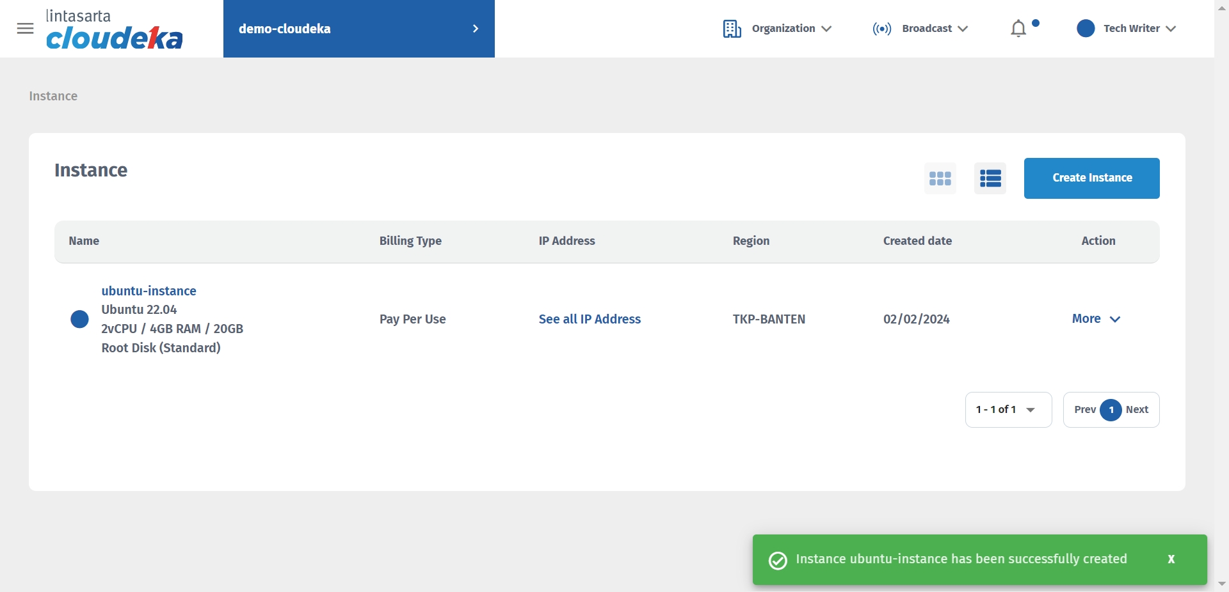The image size is (1229, 592).
Task: Click the TKP-BANTEN region cell
Action: pyautogui.click(x=769, y=319)
